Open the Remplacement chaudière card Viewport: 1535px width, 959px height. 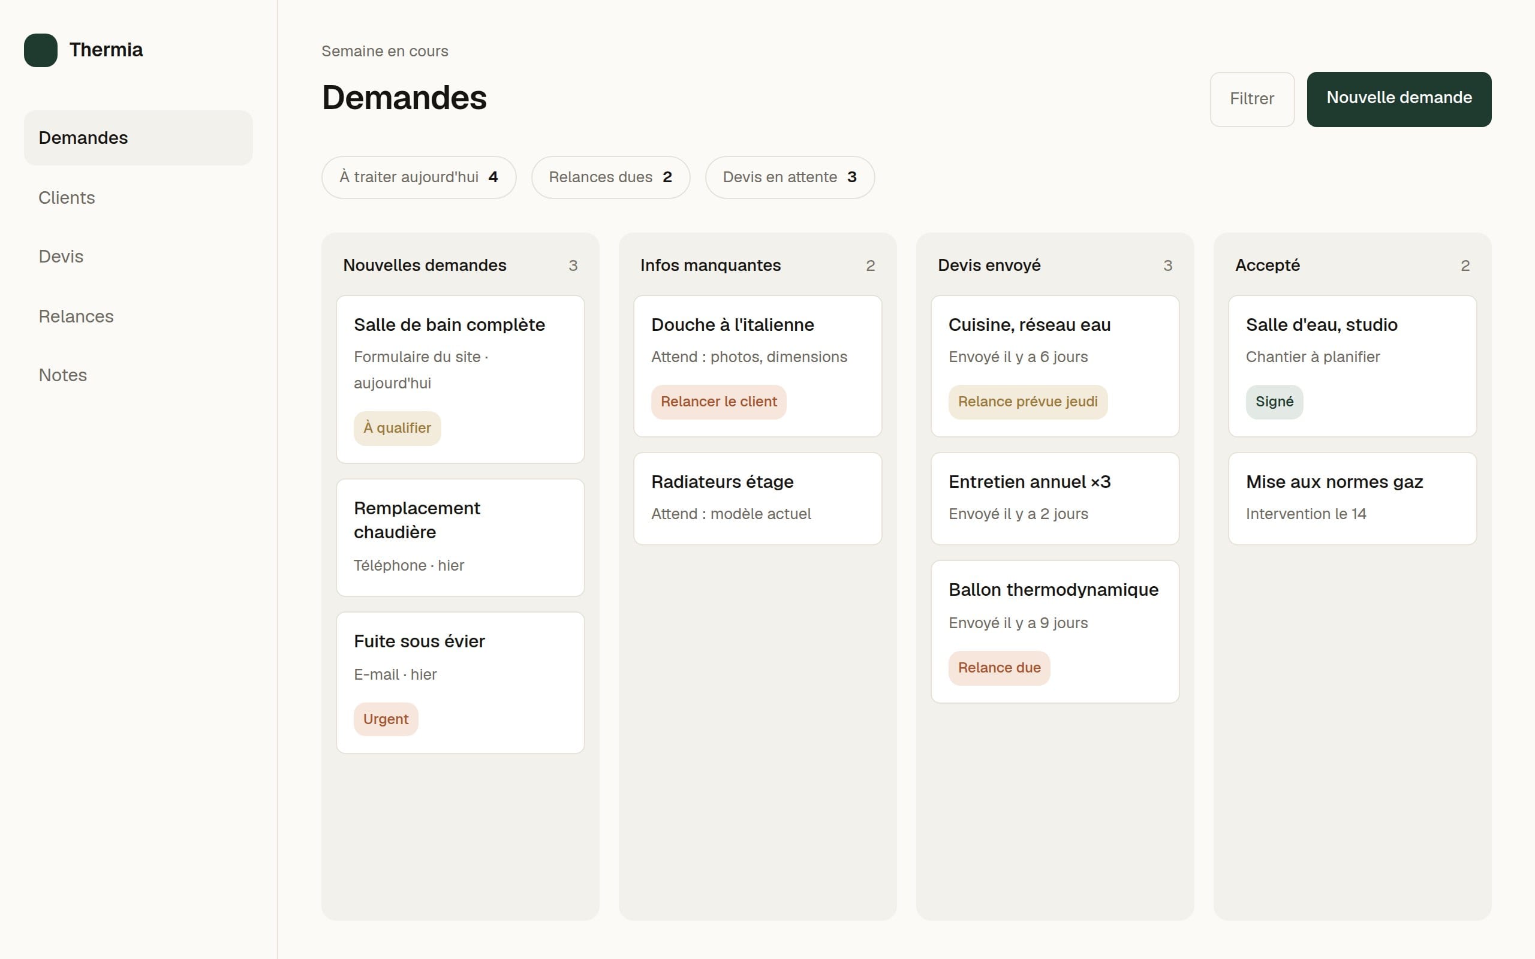click(460, 537)
